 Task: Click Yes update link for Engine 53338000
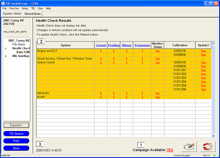click(x=203, y=55)
